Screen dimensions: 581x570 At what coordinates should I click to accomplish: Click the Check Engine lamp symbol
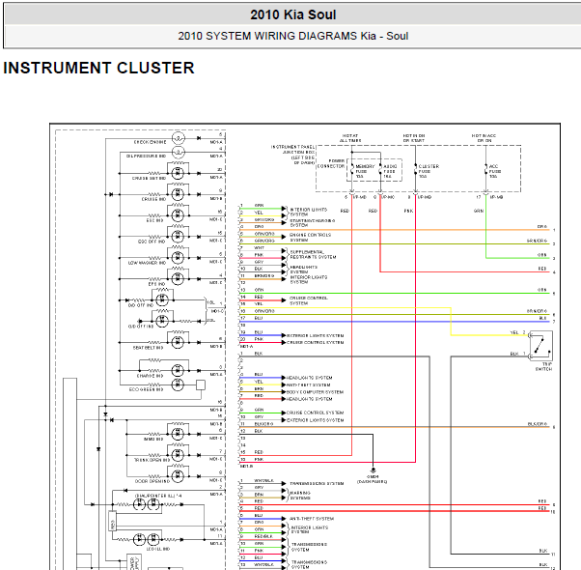click(179, 138)
